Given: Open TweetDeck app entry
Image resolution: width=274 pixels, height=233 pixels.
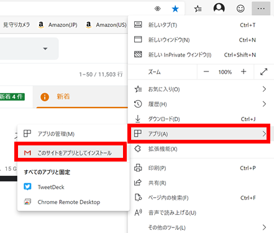Looking at the screenshot, I should [73, 187].
